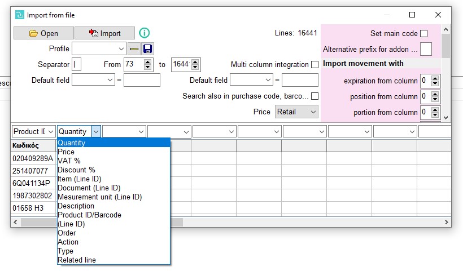This screenshot has height=271, width=463.
Task: Save profile with floppy disk icon
Action: coord(147,48)
